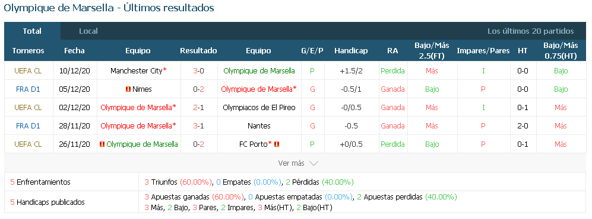Click Olympiacos de El Pireo team name
The height and width of the screenshot is (219, 592).
point(259,108)
